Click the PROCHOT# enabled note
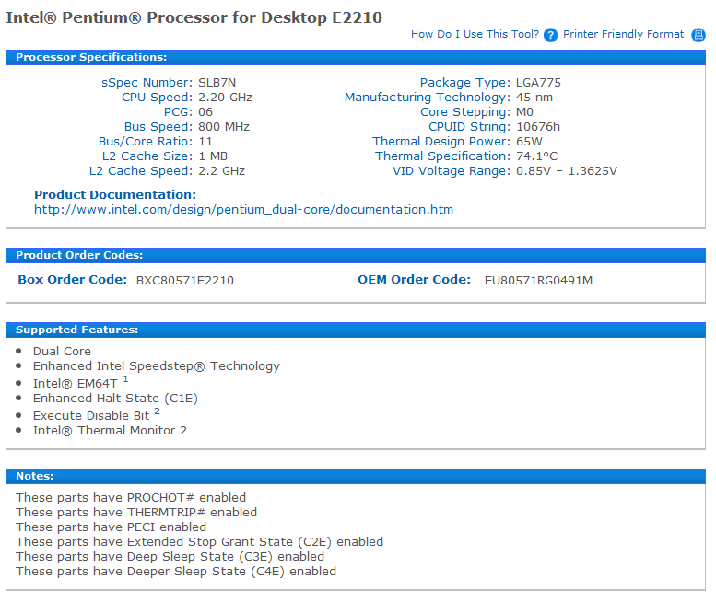 coord(131,498)
